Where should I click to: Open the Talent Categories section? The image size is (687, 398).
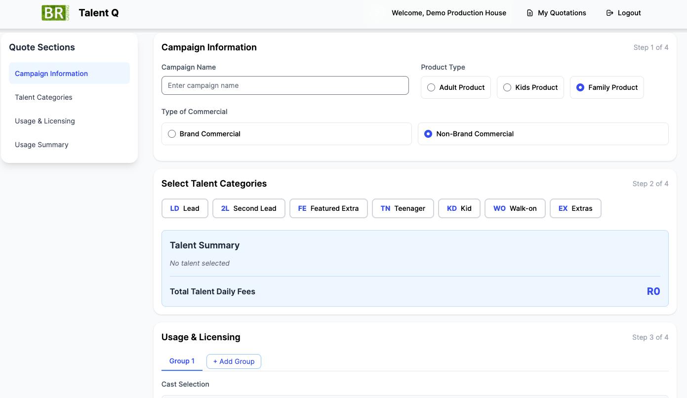coord(43,97)
